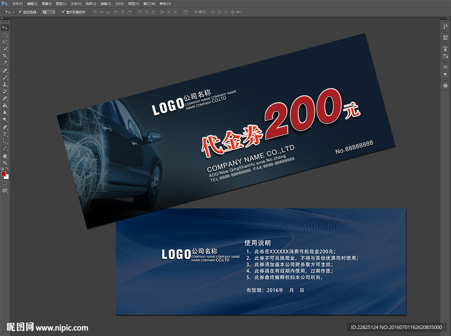Click the 3D roll mode button
Viewport: 451px width, 336px height.
coord(220,12)
